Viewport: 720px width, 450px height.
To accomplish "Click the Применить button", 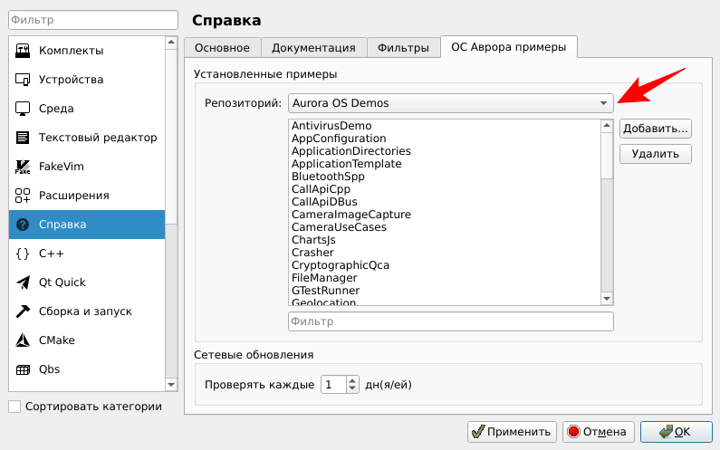I will tap(512, 432).
